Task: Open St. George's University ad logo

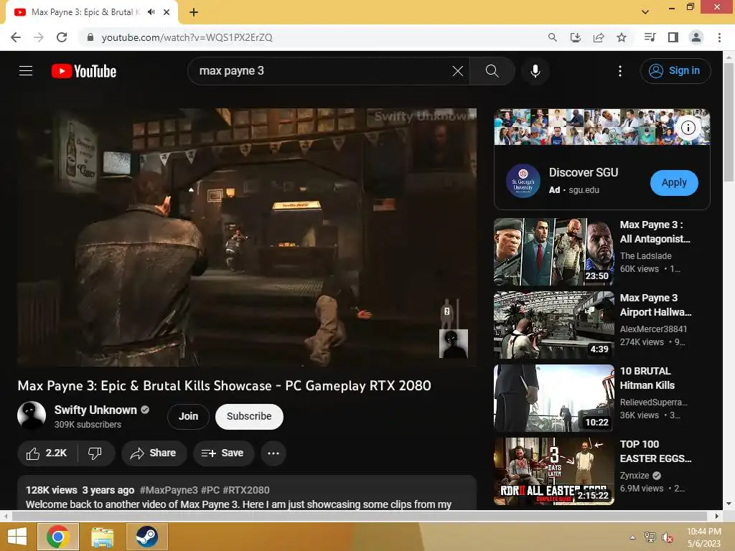Action: 523,182
